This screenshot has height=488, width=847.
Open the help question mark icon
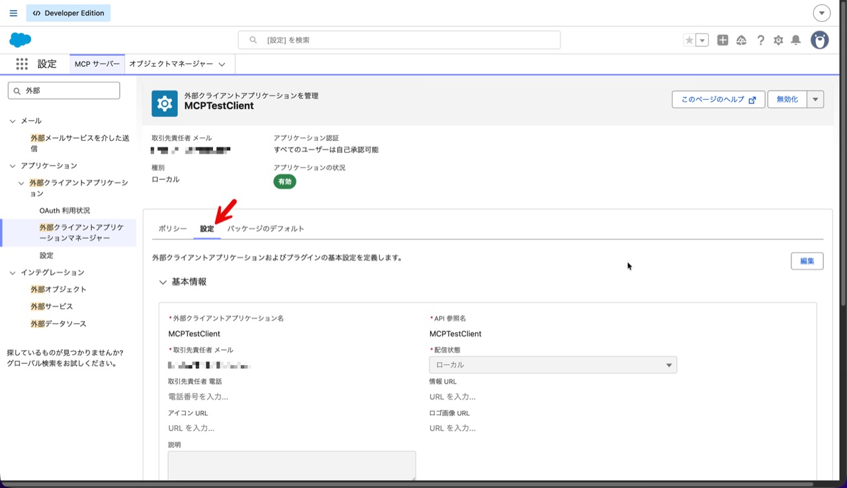coord(760,40)
